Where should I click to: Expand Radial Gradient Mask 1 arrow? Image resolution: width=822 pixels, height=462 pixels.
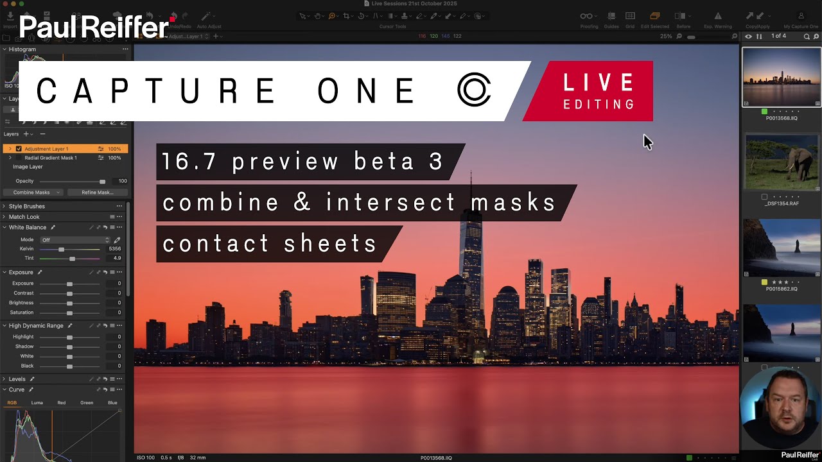[x=10, y=158]
